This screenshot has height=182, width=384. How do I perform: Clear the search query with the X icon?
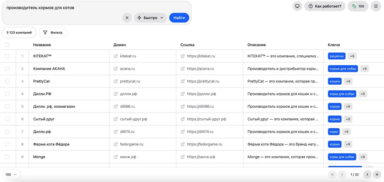pyautogui.click(x=127, y=18)
